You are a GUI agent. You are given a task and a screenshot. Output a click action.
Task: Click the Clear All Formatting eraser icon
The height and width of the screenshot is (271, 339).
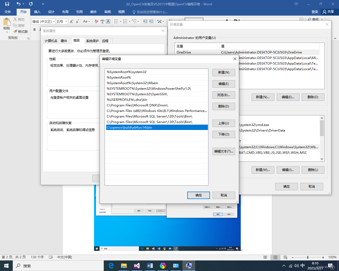coord(96,21)
